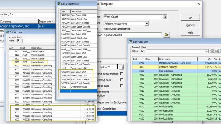Click Curr. Bal column header in right Edit Accounts
The image size is (221, 124).
(x=208, y=59)
